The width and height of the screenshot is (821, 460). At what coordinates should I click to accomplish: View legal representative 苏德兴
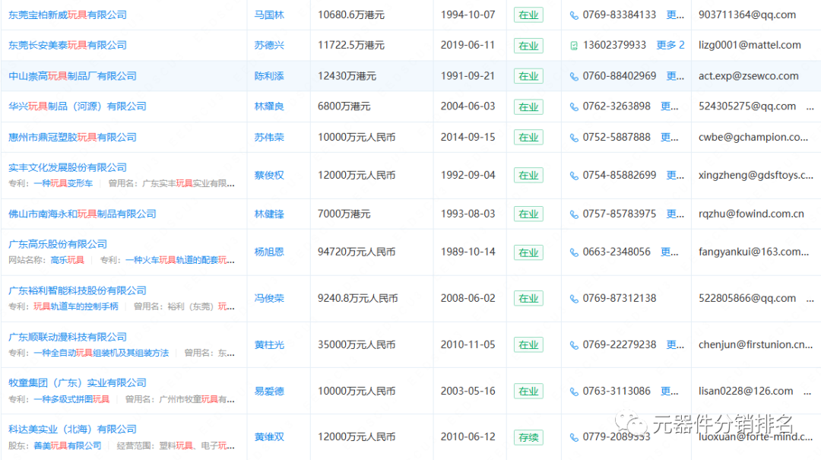pos(269,45)
